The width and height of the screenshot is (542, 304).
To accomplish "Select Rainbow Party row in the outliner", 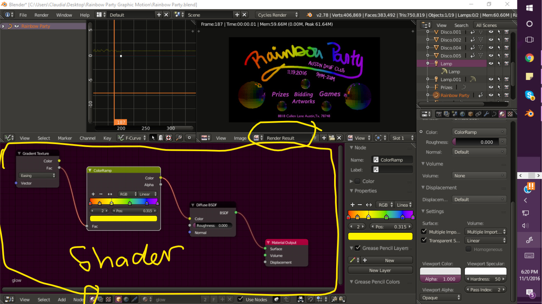I will coord(455,95).
